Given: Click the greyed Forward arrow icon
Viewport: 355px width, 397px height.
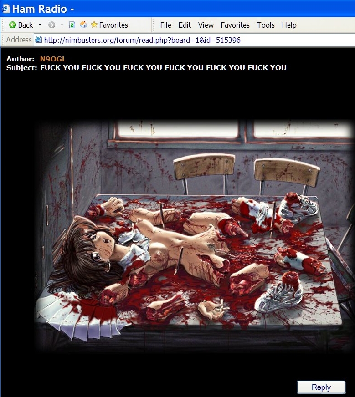Looking at the screenshot, I should click(x=51, y=25).
